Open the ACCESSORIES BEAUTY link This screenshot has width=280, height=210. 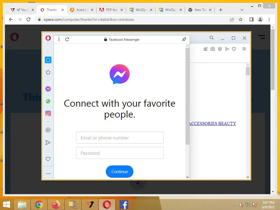point(212,123)
